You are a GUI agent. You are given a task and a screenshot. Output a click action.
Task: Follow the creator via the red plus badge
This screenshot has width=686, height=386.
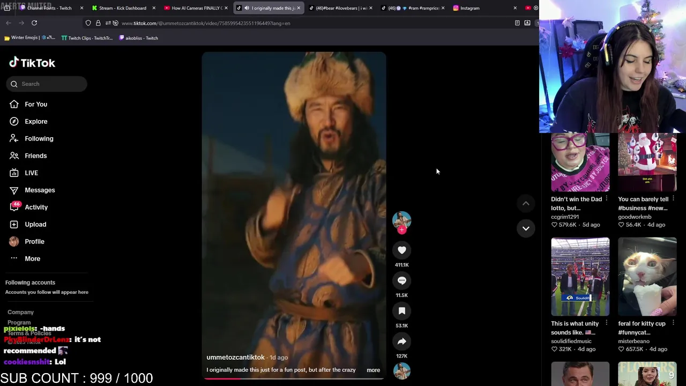coord(402,230)
